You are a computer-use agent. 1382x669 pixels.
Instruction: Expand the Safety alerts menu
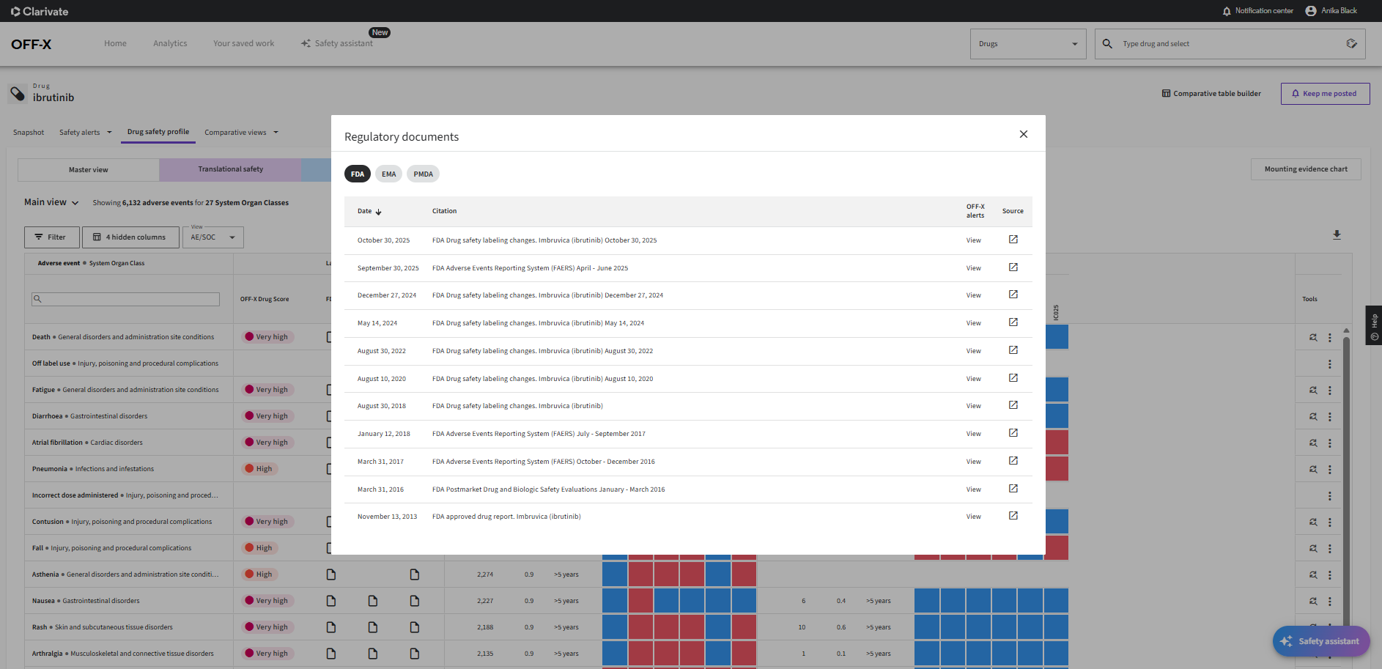[86, 133]
